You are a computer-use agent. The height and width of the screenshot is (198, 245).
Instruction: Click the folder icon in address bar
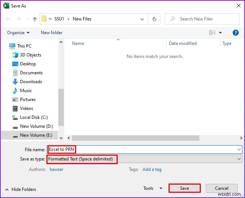[x=44, y=19]
